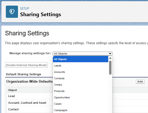Viewport: 148px width, 113px height.
Task: Click the Organization-Wide Defaults title
Action: 29,81
